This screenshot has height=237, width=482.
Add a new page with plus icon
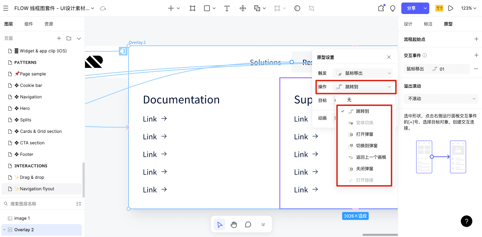pyautogui.click(x=59, y=38)
